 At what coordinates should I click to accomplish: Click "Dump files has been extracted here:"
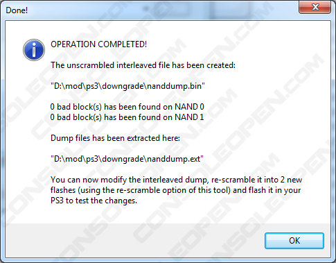pyautogui.click(x=115, y=138)
